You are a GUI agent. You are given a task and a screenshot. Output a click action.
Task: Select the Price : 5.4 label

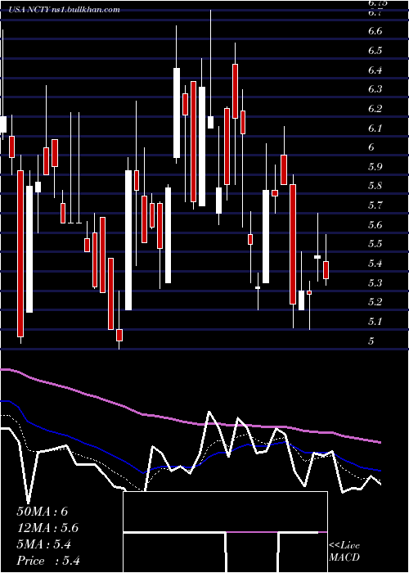(x=48, y=561)
